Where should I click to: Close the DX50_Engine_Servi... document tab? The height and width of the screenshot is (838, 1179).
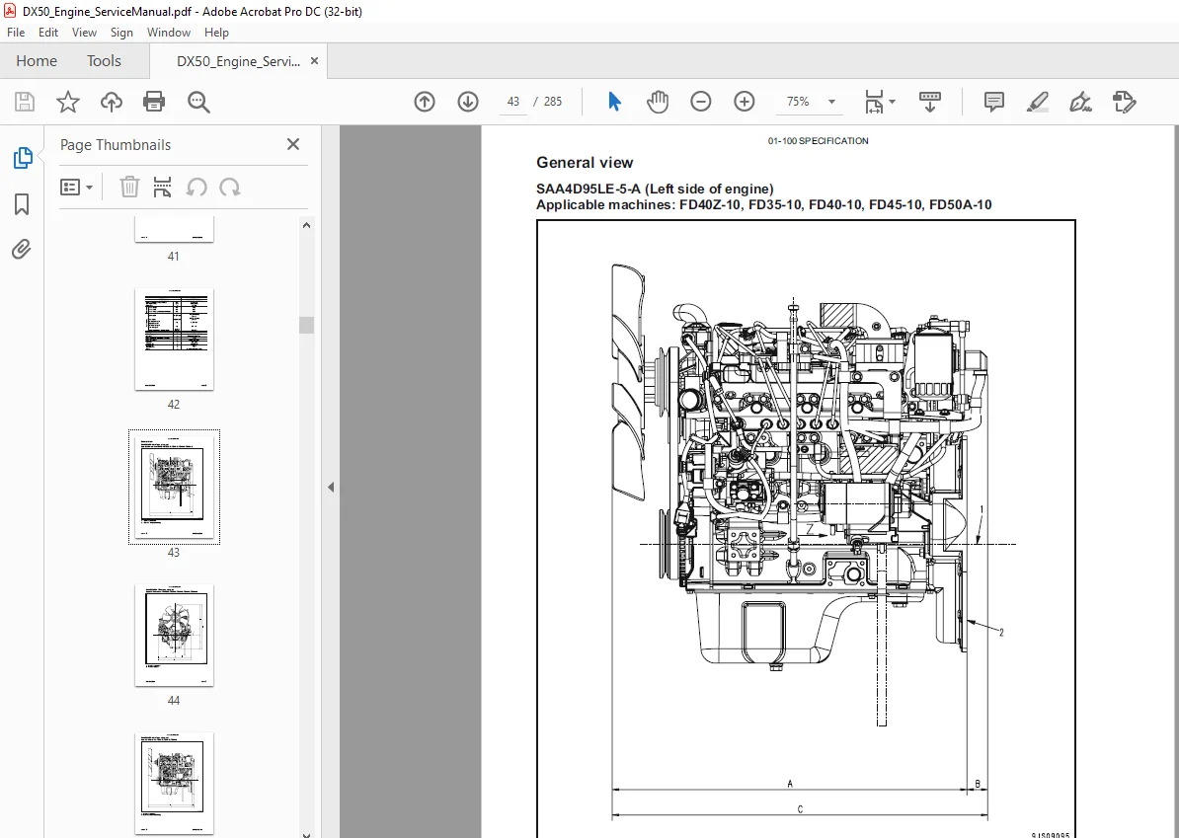tap(314, 61)
